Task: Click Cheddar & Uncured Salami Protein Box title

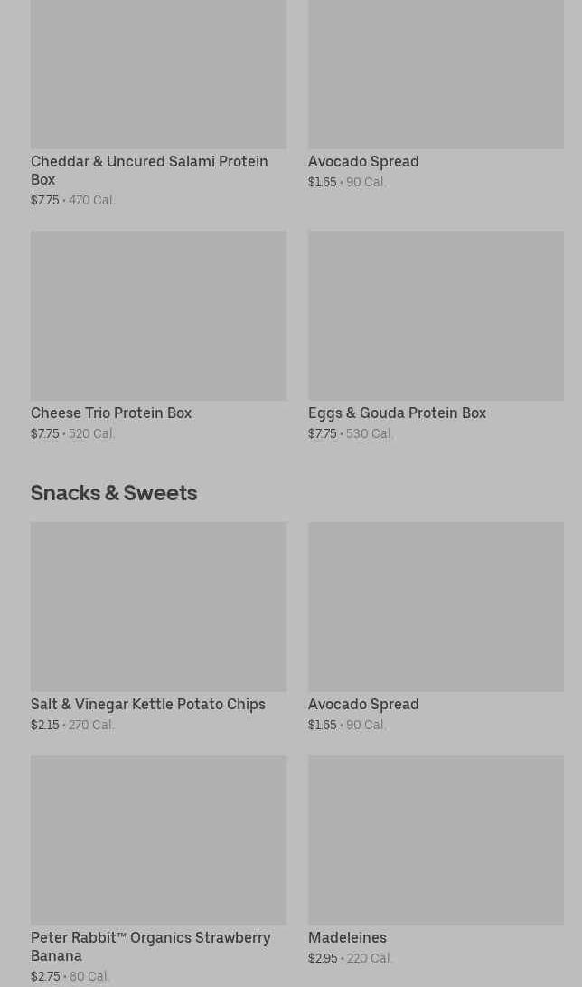Action: (149, 170)
